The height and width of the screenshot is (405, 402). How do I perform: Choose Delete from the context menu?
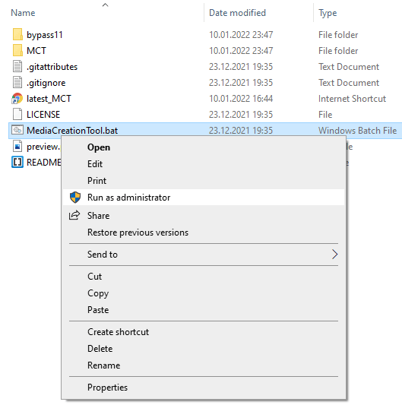click(x=100, y=349)
